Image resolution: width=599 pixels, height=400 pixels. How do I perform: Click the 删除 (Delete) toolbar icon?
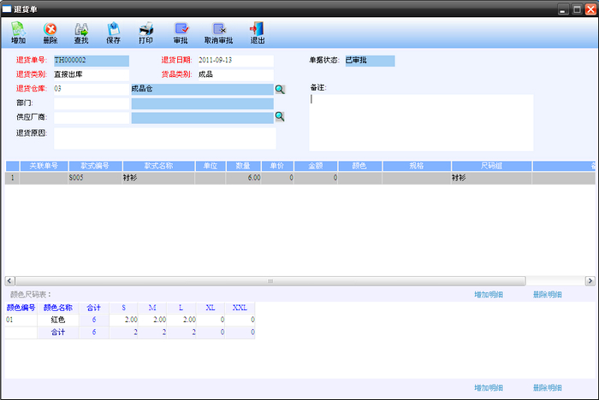click(x=50, y=32)
